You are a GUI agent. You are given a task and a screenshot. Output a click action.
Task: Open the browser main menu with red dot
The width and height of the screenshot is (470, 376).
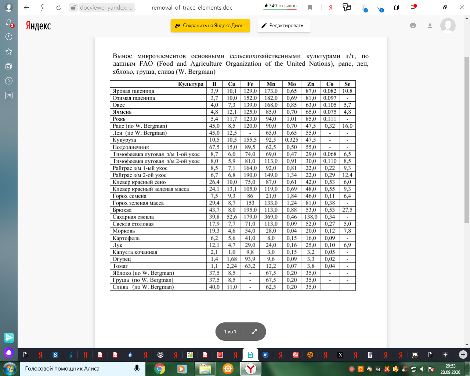point(413,7)
